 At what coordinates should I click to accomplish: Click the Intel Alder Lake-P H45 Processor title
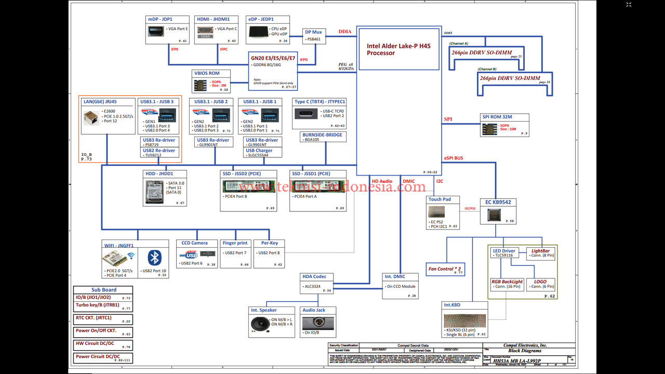click(398, 49)
